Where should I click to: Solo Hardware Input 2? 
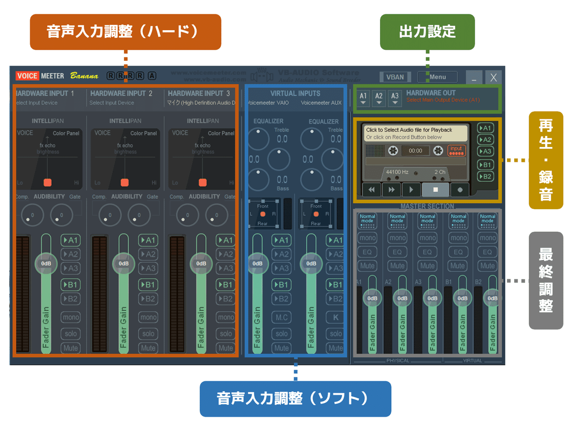149,334
